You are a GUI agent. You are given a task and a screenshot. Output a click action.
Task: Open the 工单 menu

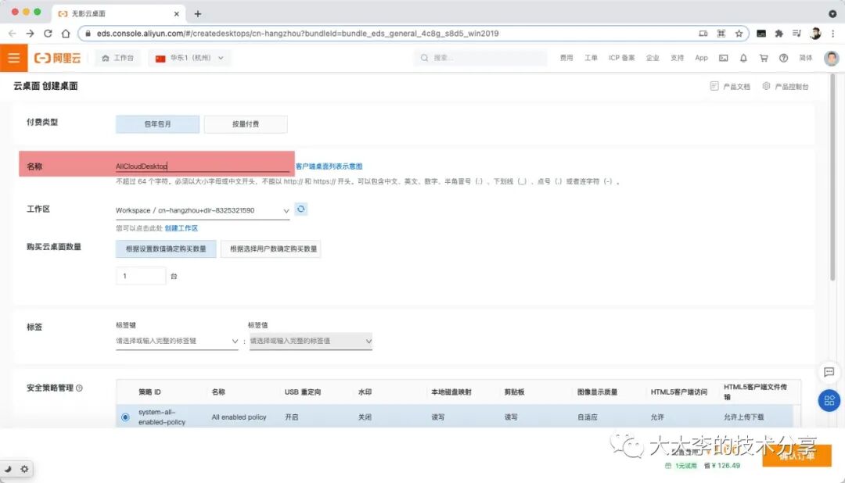[x=591, y=58]
